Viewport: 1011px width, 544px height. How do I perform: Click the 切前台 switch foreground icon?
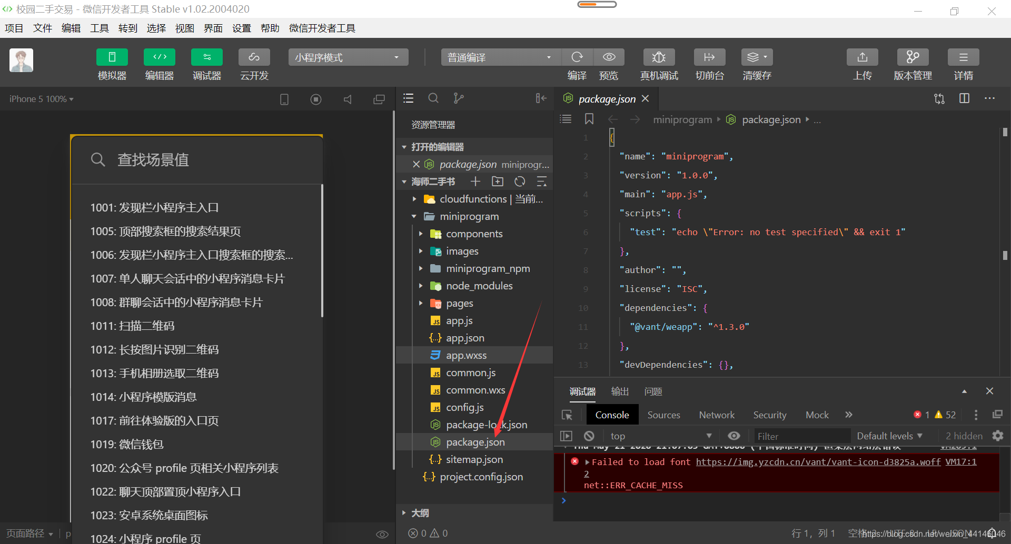point(709,57)
